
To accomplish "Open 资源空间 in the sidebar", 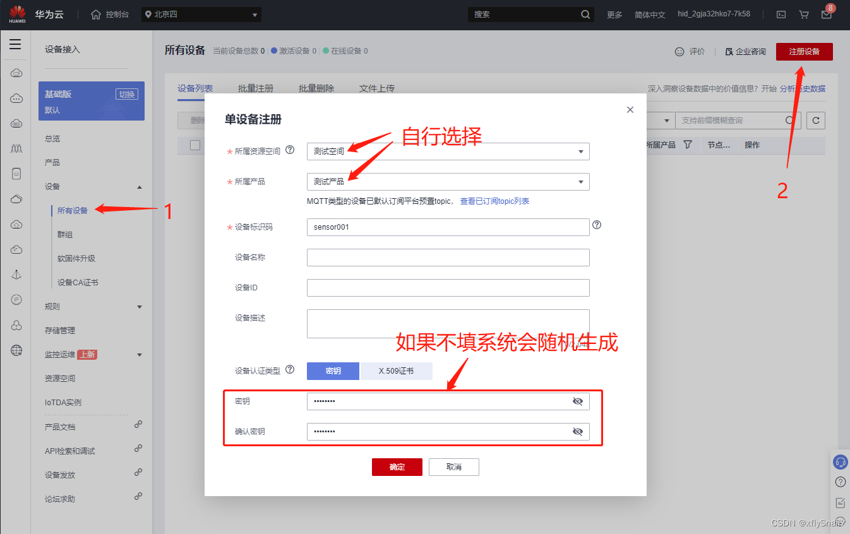I will [x=60, y=378].
